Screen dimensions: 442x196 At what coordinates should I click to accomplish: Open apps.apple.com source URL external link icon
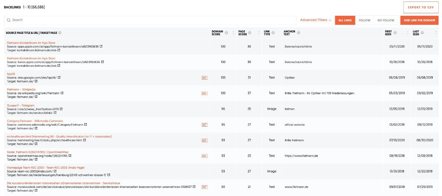101,46
